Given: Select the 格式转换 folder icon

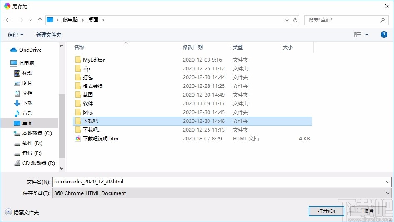Looking at the screenshot, I should [x=78, y=86].
